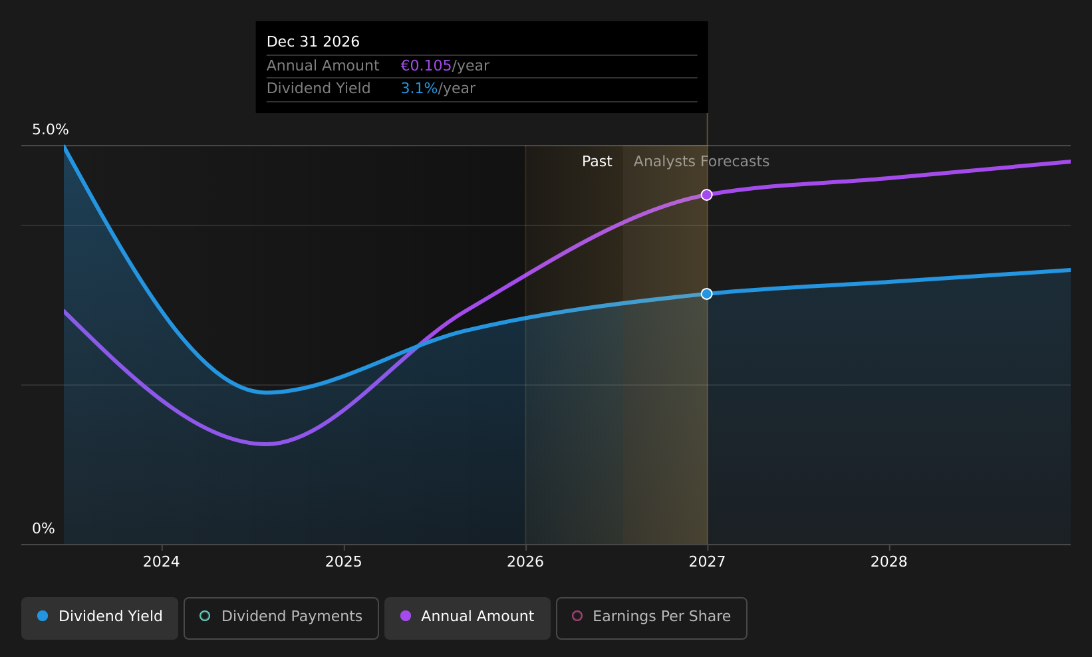Image resolution: width=1092 pixels, height=657 pixels.
Task: Toggle the Annual Amount legend button
Action: point(468,618)
